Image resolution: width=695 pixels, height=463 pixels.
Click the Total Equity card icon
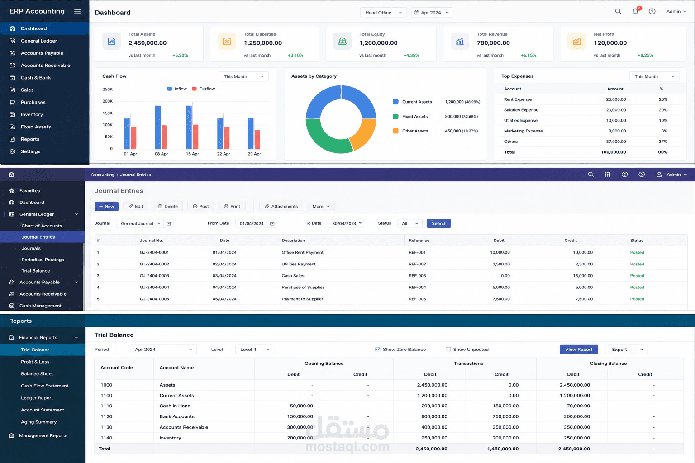tap(343, 42)
